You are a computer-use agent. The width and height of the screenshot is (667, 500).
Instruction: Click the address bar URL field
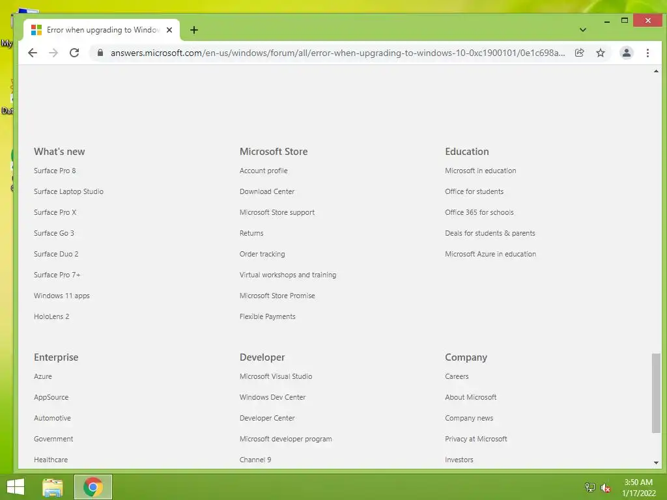coord(338,53)
